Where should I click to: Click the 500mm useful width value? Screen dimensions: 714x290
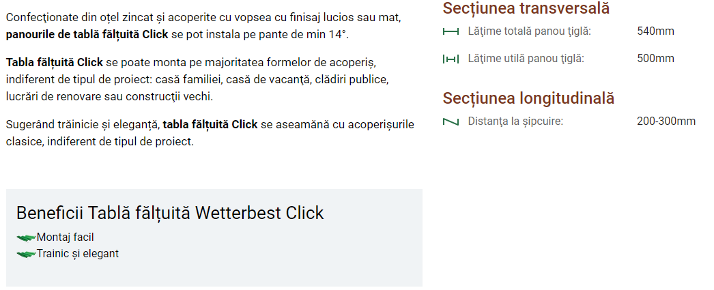655,59
